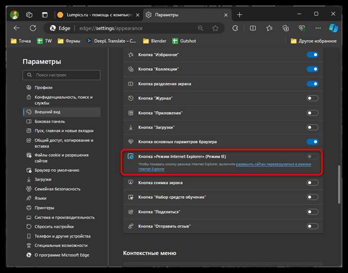Open the profile avatar menu
Viewport: 348px width, 273px height.
[14, 15]
